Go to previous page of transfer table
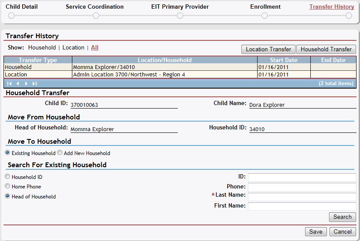The height and width of the screenshot is (241, 360). click(18, 83)
